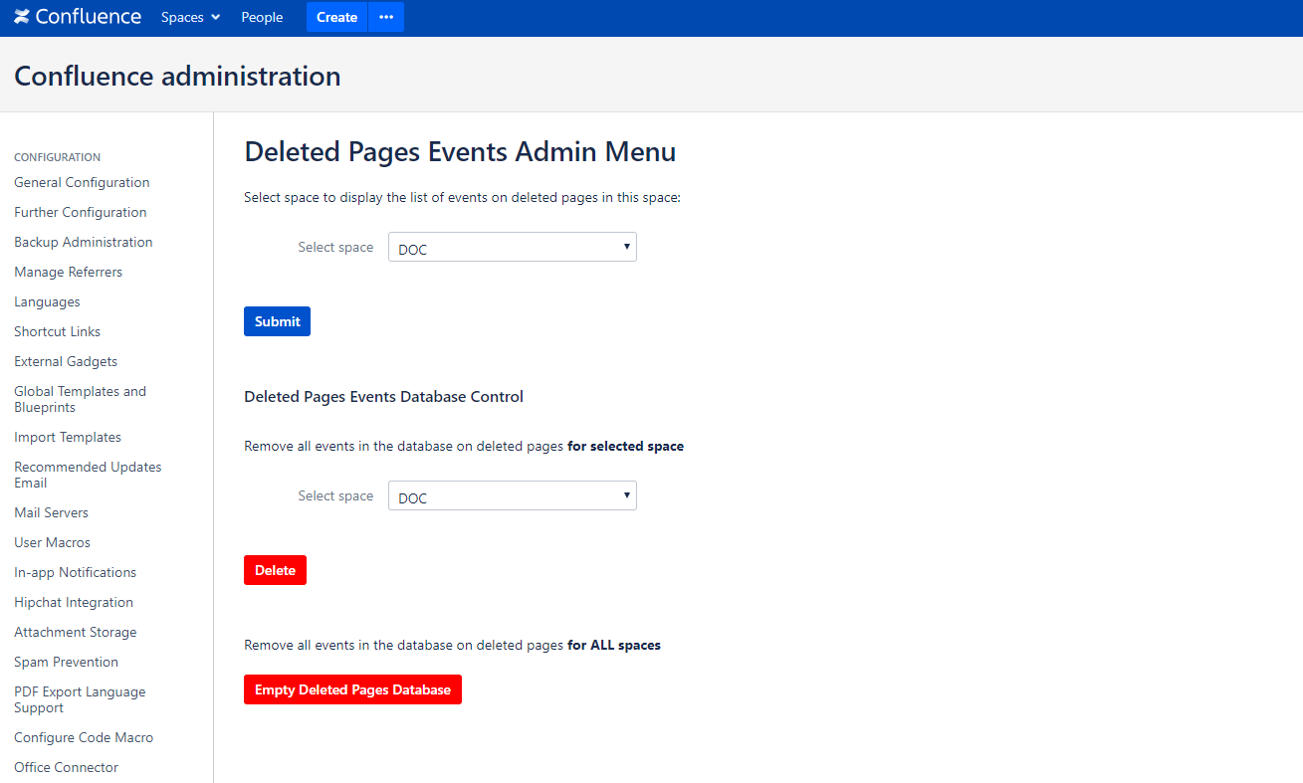This screenshot has height=783, width=1303.
Task: Expand the space dropdown above the Delete button
Action: (512, 495)
